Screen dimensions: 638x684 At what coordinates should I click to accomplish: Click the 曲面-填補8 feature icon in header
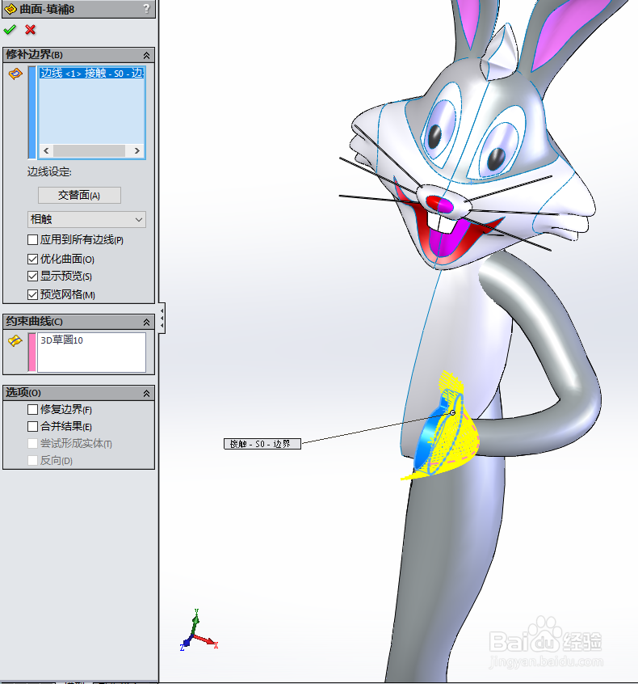[x=10, y=9]
